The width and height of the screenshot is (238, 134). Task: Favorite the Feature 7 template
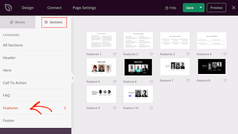pyautogui.click(x=188, y=80)
